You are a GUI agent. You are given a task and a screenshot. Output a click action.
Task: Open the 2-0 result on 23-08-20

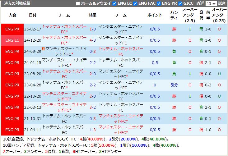[93, 74]
